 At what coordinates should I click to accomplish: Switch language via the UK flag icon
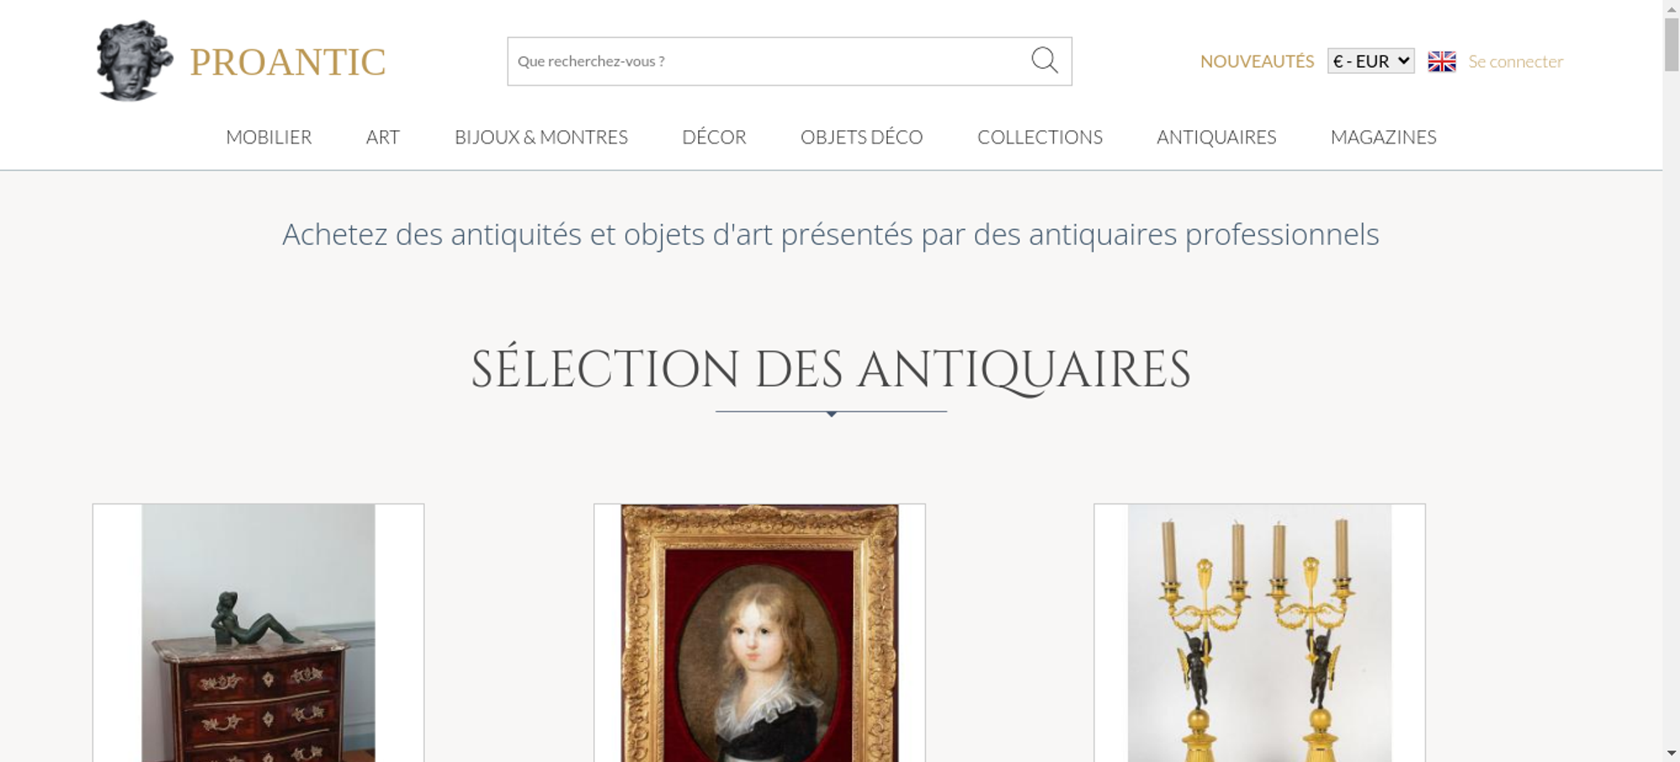1441,61
